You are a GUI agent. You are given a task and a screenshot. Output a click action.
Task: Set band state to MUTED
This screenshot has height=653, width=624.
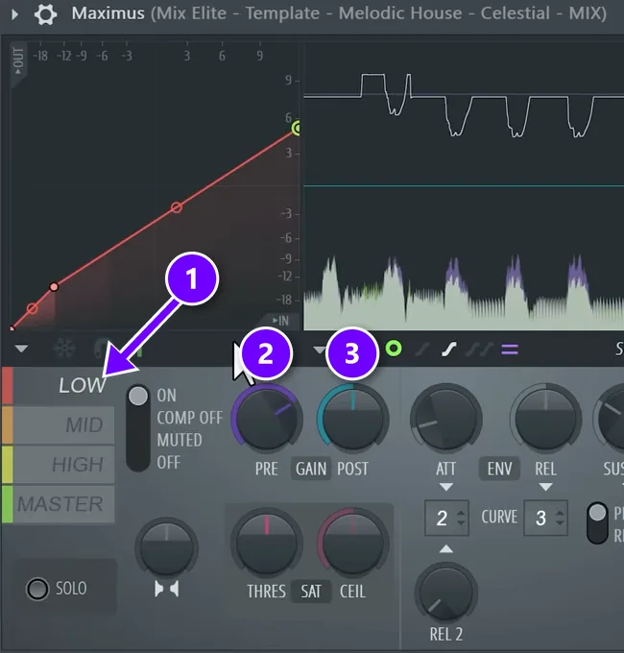coord(180,440)
